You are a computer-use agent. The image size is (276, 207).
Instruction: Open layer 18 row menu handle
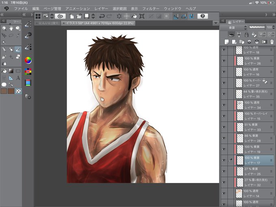pos(271,50)
